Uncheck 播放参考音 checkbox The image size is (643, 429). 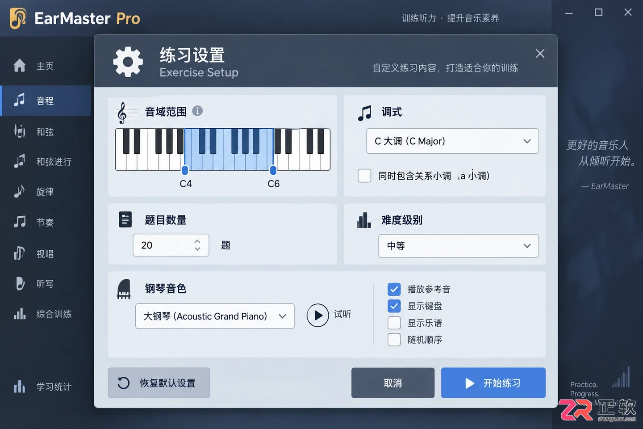click(x=394, y=289)
